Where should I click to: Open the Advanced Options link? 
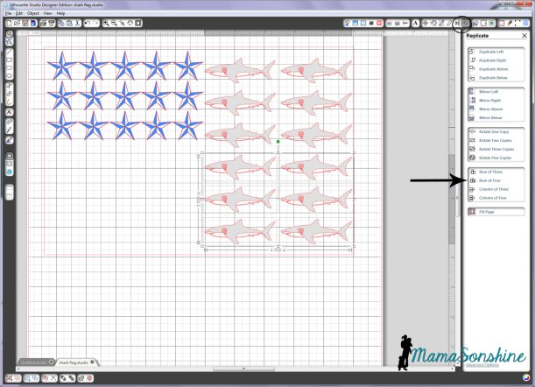pos(482,365)
